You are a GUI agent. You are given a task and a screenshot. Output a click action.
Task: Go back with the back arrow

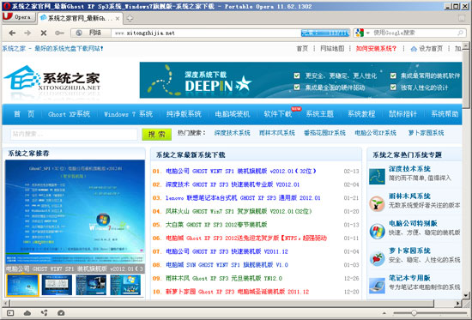[x=12, y=33]
